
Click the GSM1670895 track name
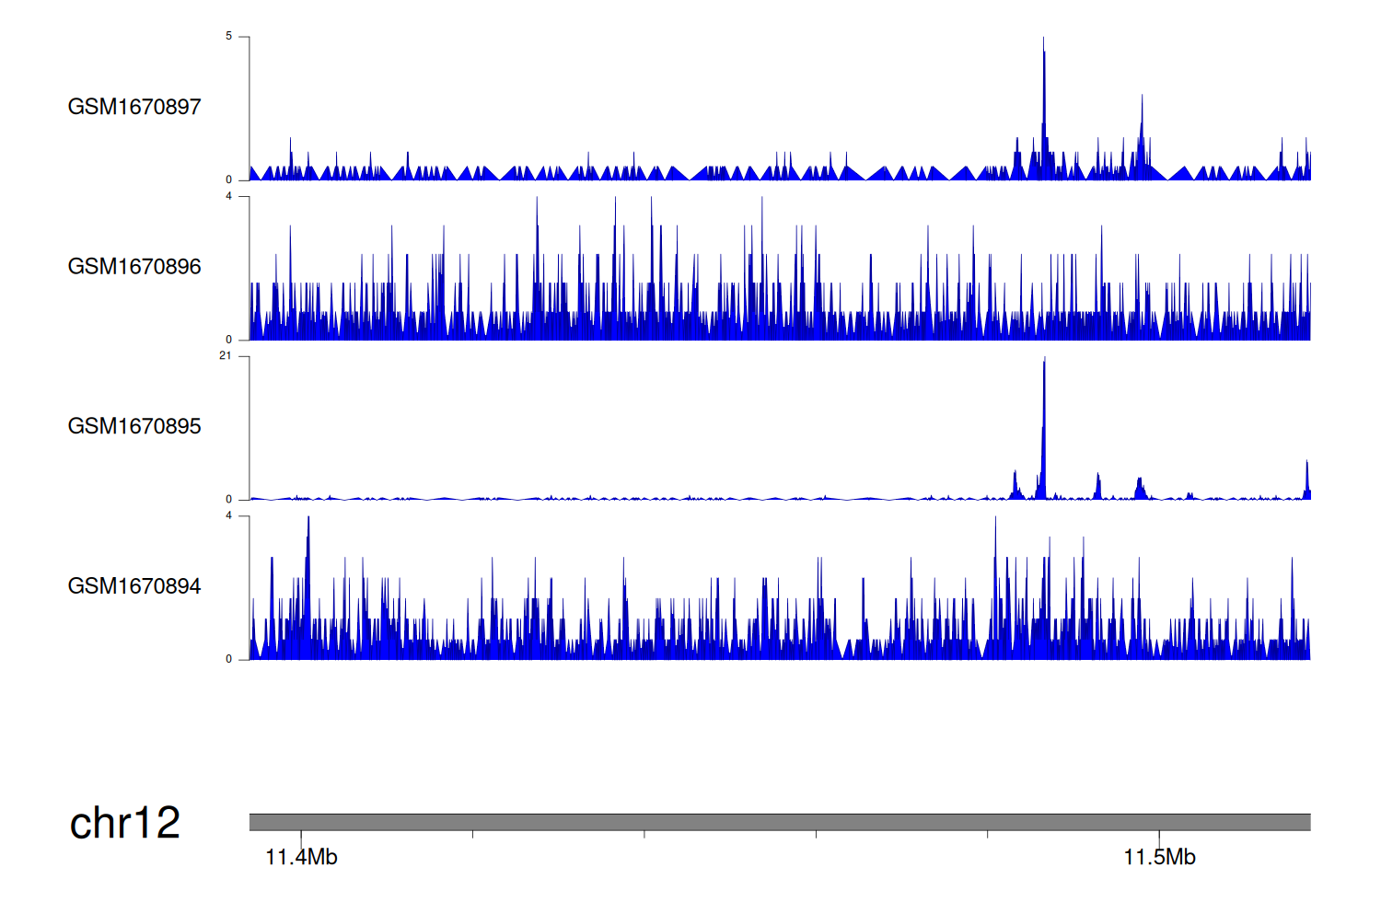pyautogui.click(x=134, y=426)
